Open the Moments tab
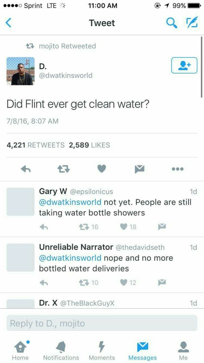 [x=102, y=351]
